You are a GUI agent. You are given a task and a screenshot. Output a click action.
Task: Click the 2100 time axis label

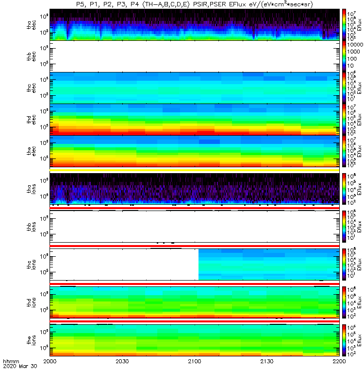195,361
